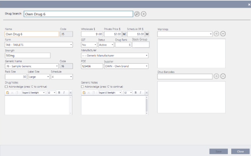Click paste icon in Generic Notes toolbar
251x156 pixels.
pyautogui.click(x=84, y=93)
